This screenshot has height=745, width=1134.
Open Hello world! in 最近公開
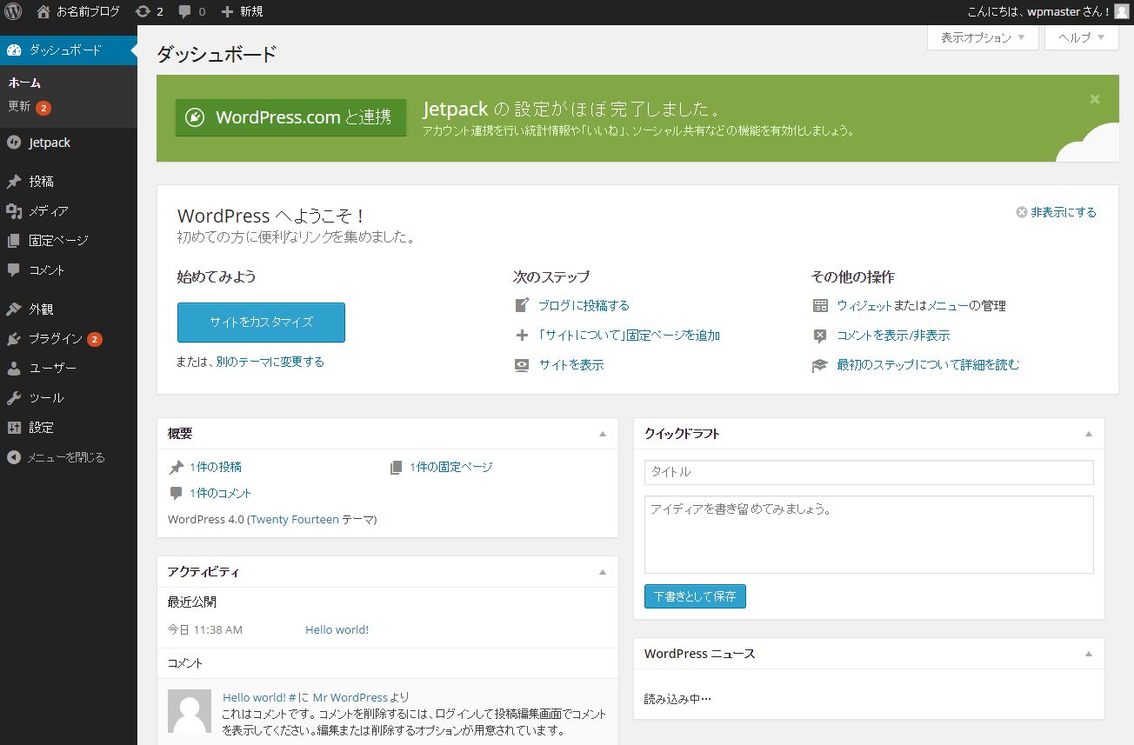(337, 629)
